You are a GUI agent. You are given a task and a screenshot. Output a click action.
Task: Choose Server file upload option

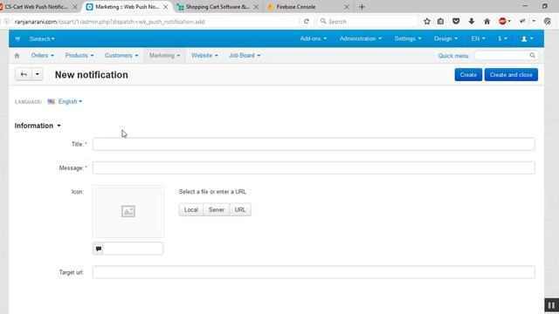coord(217,209)
